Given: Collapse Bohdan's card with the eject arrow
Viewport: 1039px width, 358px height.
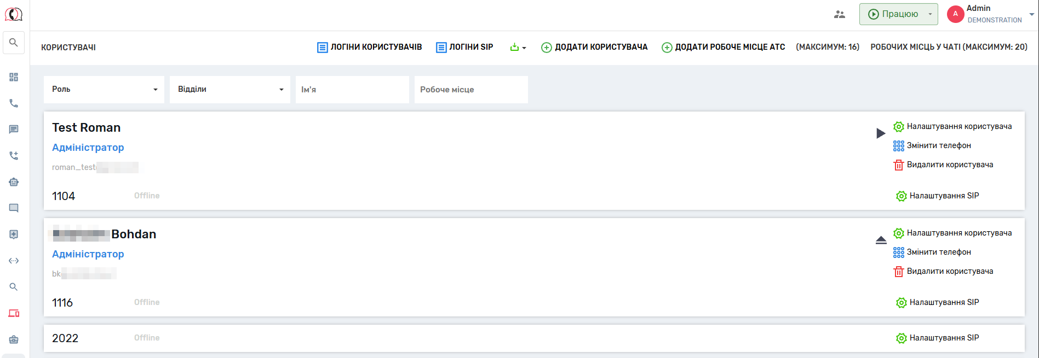Looking at the screenshot, I should (x=881, y=240).
